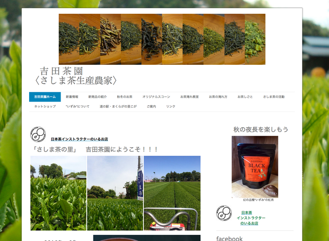Viewport: 329px width, 241px height.
Task: Click the Sashima Black Tea package photo
Action: 255,167
